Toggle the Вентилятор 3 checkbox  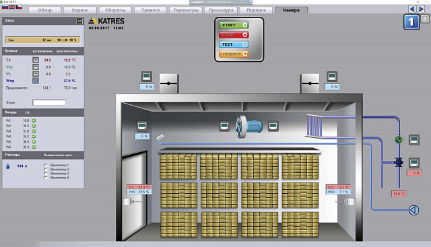point(46,174)
